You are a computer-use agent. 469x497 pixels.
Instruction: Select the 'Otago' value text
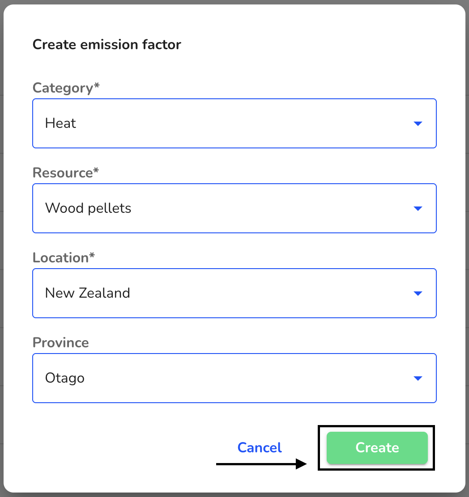coord(65,378)
